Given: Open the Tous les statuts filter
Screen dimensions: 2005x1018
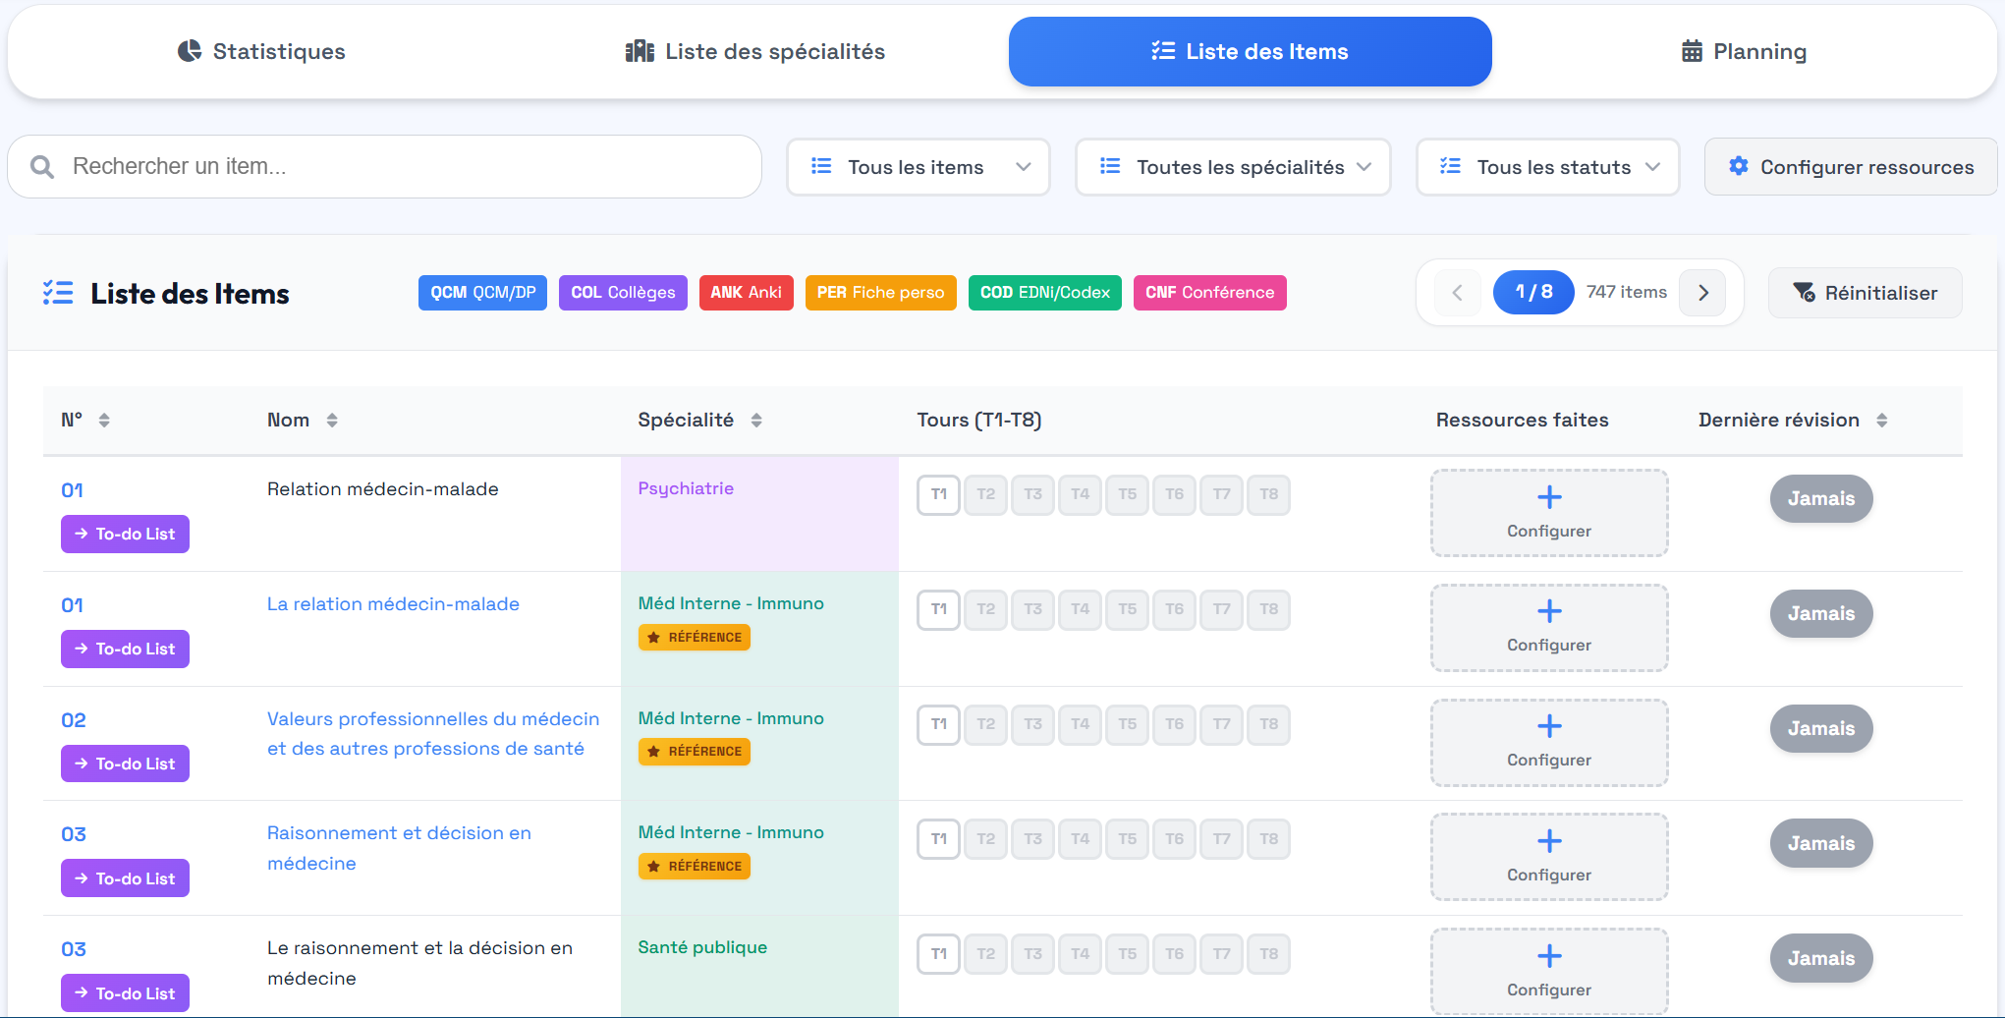Looking at the screenshot, I should tap(1547, 167).
